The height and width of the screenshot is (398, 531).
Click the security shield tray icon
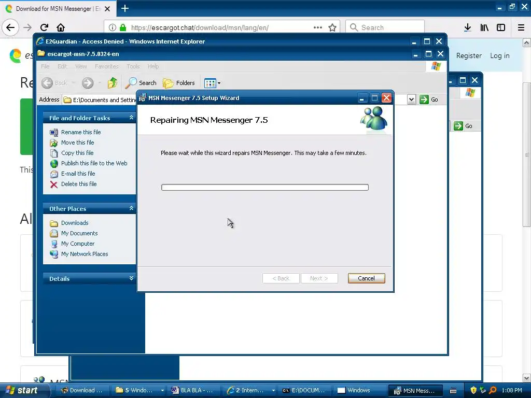click(x=473, y=390)
